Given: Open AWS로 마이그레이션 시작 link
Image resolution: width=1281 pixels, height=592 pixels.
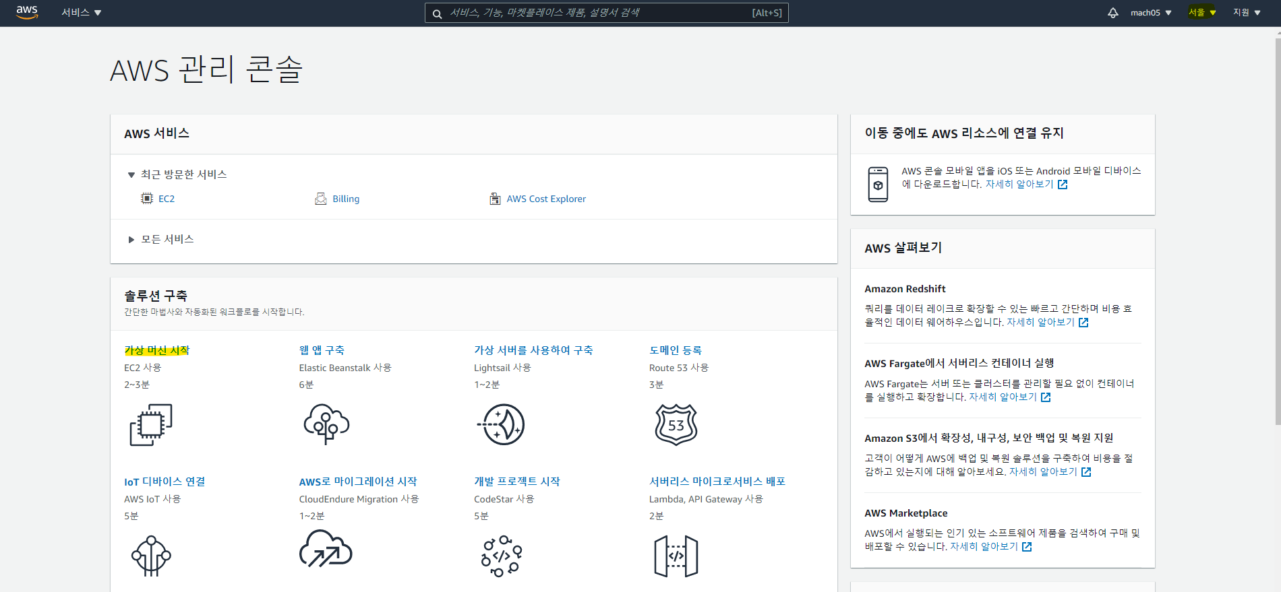Looking at the screenshot, I should [358, 482].
